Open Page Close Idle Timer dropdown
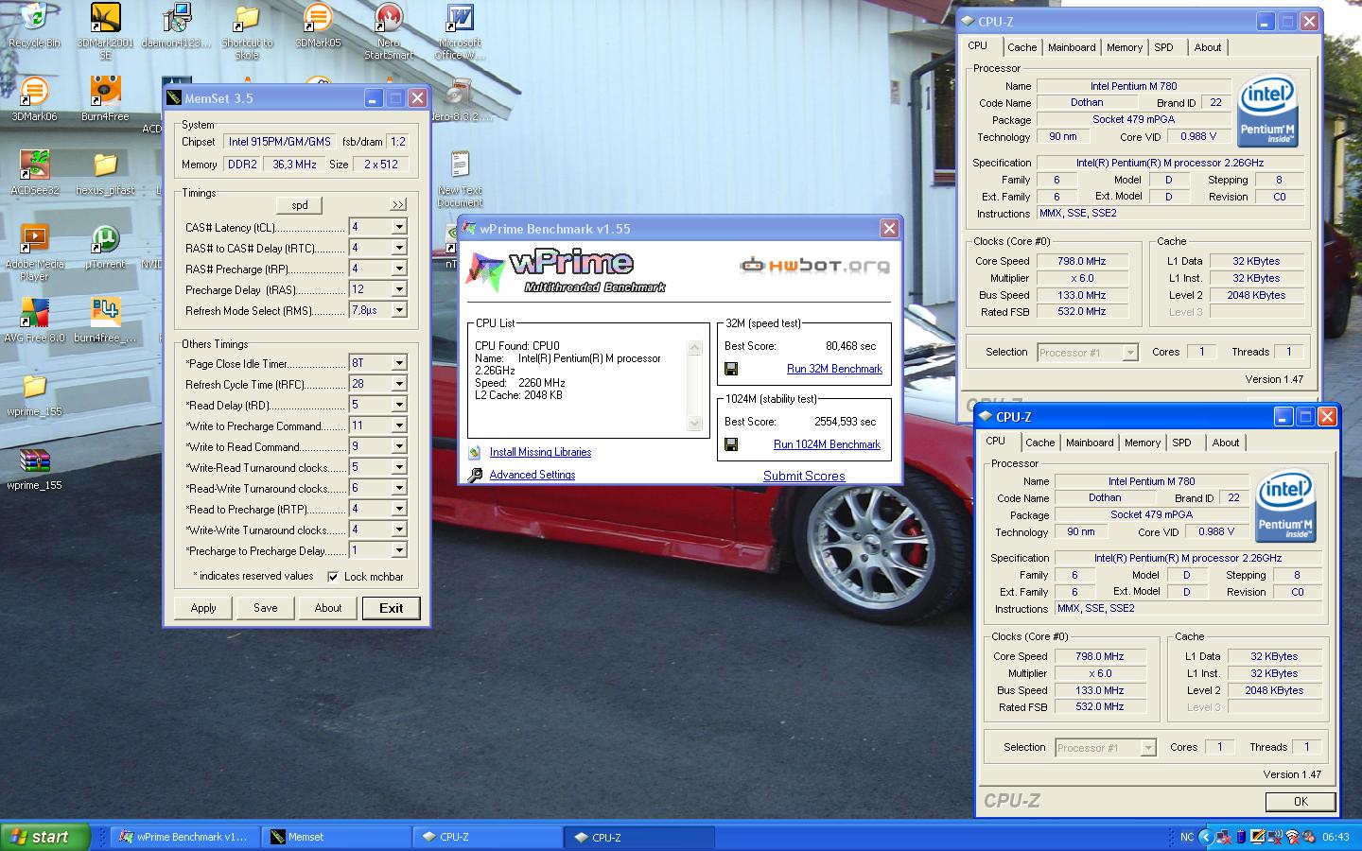The width and height of the screenshot is (1362, 851). pos(399,363)
